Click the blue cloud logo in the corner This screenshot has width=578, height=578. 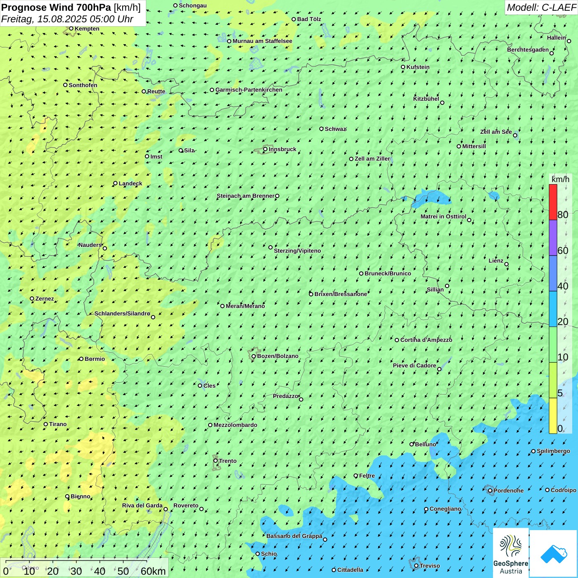(554, 554)
